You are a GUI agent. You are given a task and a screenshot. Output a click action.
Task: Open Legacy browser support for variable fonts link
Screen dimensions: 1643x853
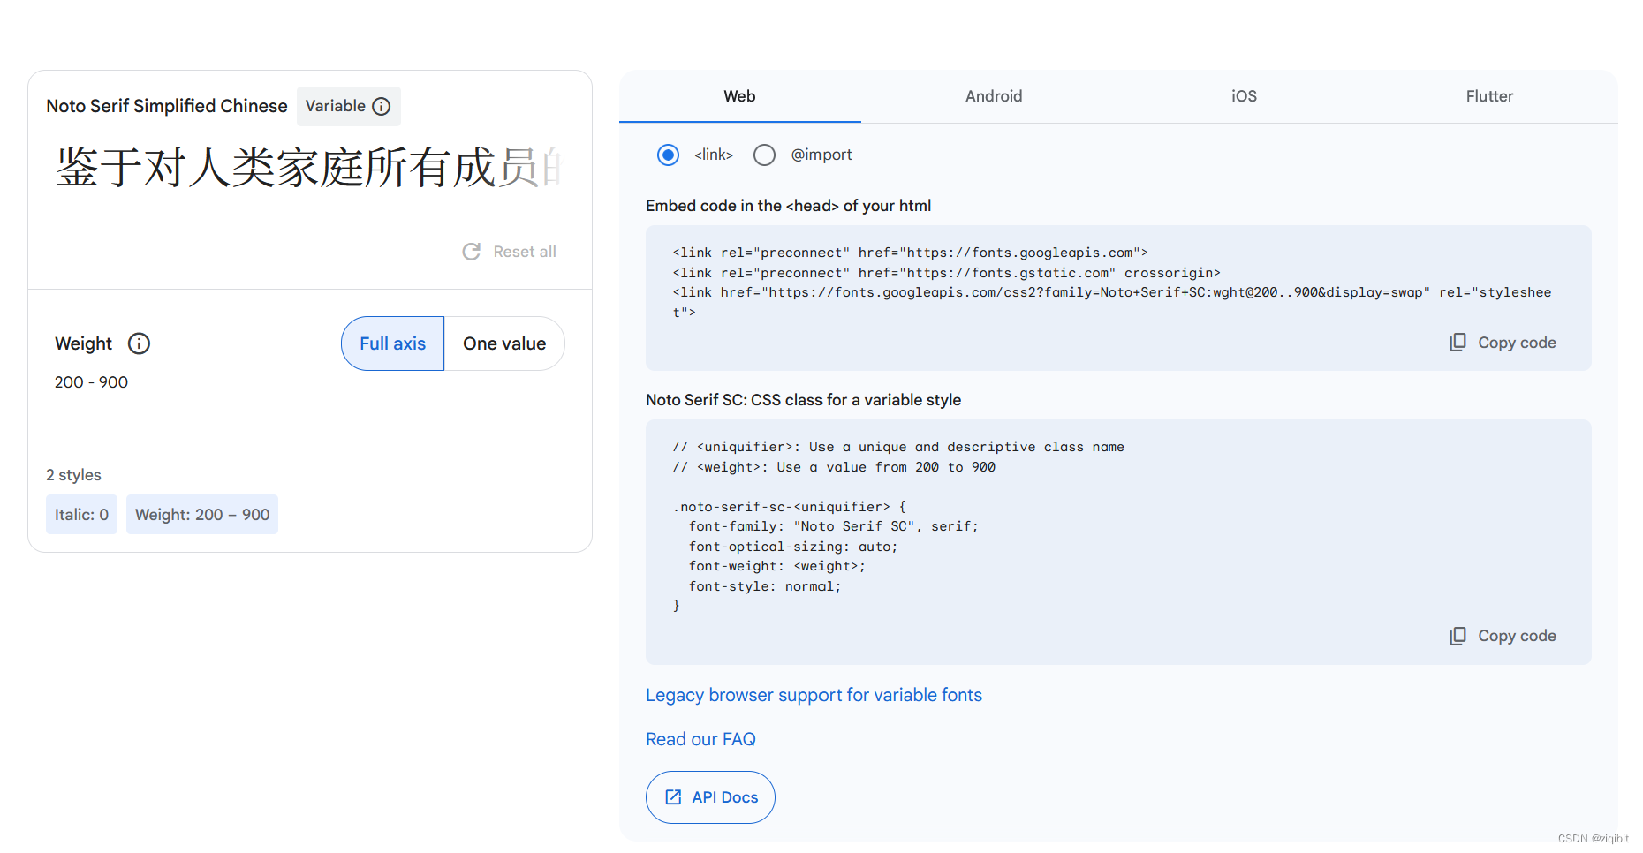click(x=814, y=696)
